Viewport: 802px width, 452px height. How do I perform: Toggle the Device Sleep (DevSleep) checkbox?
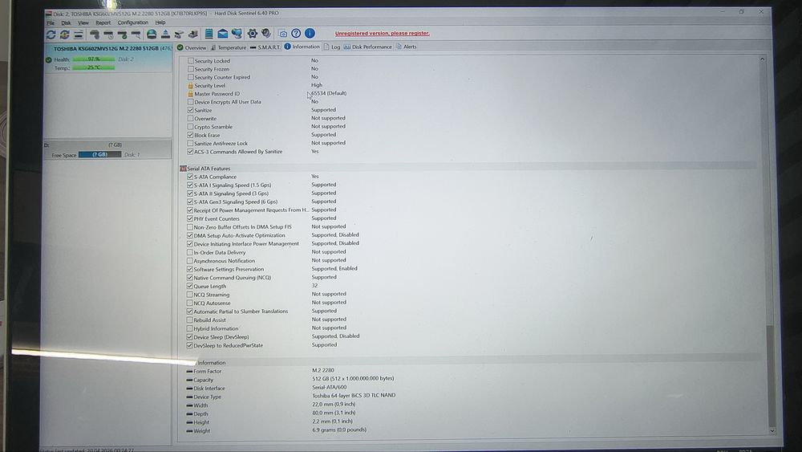click(190, 337)
